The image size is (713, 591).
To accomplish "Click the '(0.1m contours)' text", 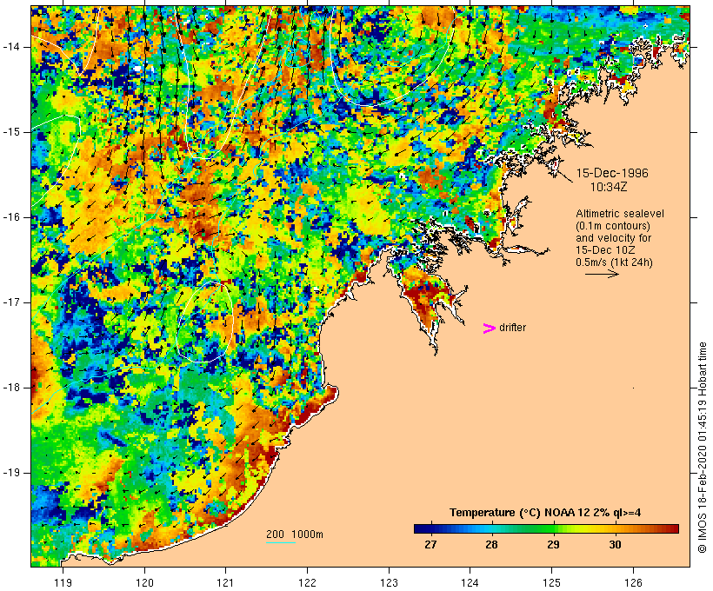I will click(613, 226).
